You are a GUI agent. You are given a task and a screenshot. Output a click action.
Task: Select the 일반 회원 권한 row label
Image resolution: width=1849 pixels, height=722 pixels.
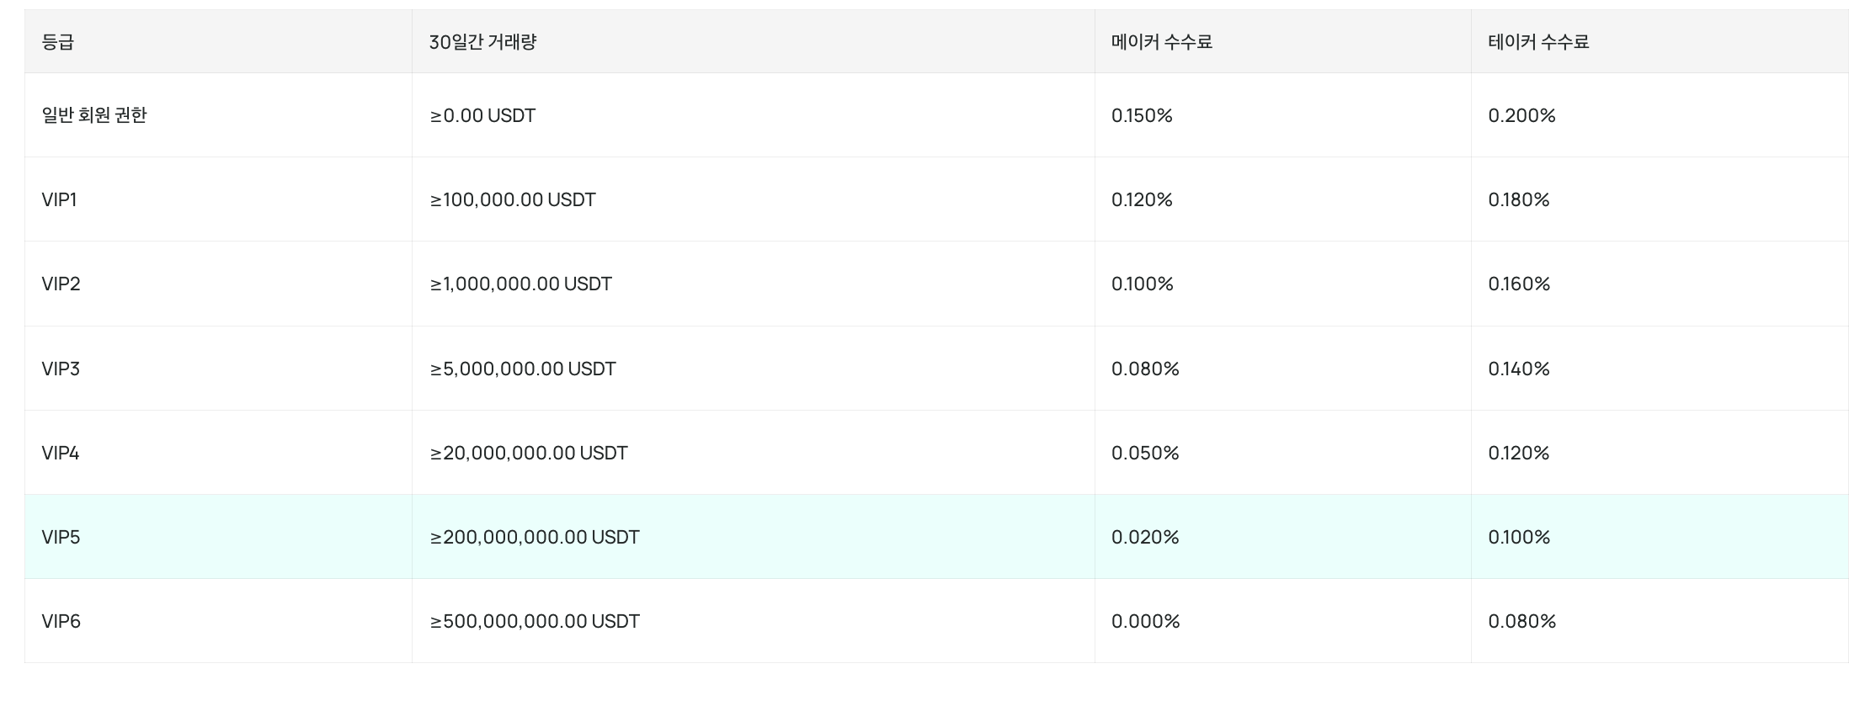click(94, 115)
